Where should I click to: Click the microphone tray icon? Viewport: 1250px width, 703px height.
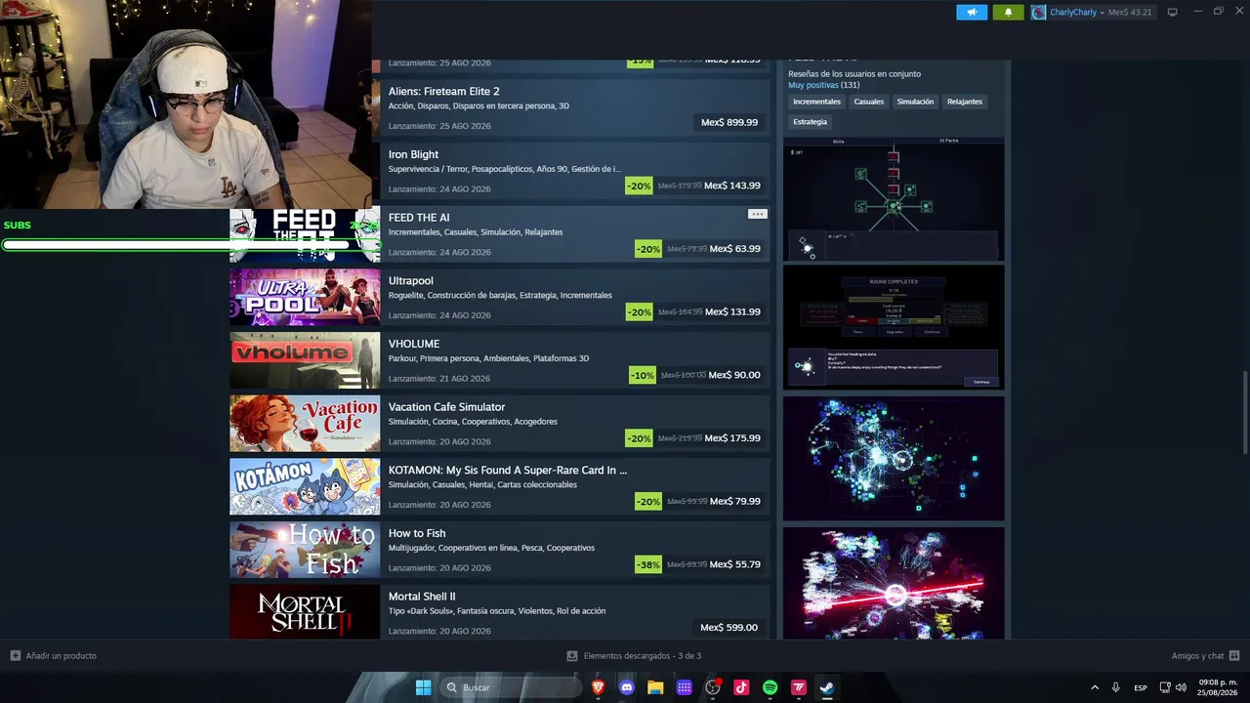coord(1115,687)
